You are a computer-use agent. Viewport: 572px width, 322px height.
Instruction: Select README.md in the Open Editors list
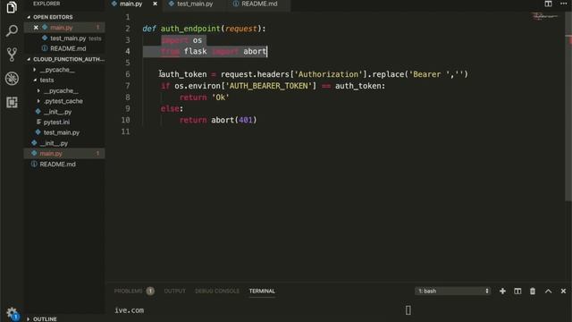click(68, 48)
